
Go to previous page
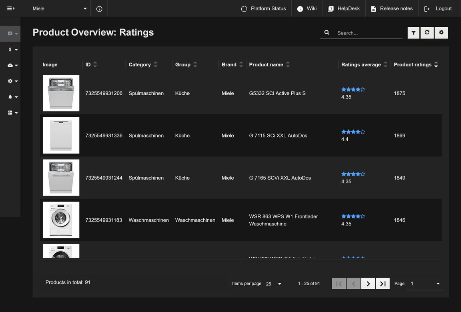pyautogui.click(x=353, y=284)
